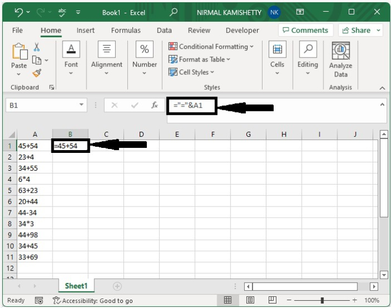Click the formula bar input field
This screenshot has width=391, height=308.
277,110
